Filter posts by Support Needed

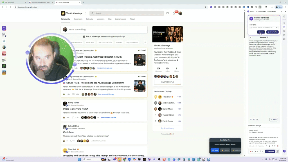[x=132, y=42]
